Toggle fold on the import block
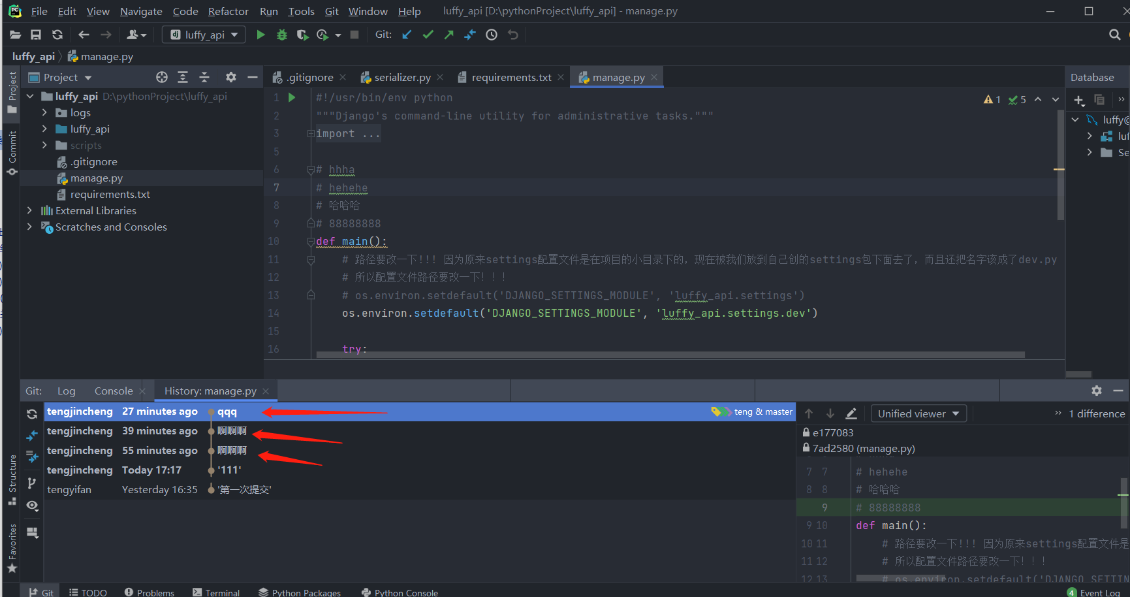This screenshot has width=1130, height=597. tap(311, 134)
